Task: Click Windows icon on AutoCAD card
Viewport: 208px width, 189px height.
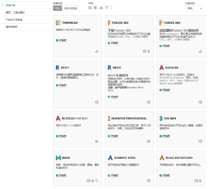Action: click(x=200, y=102)
